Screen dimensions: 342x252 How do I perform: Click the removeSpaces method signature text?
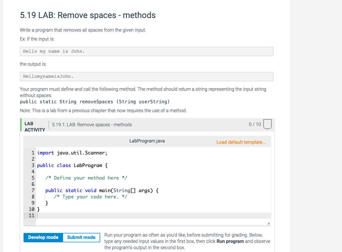point(95,102)
